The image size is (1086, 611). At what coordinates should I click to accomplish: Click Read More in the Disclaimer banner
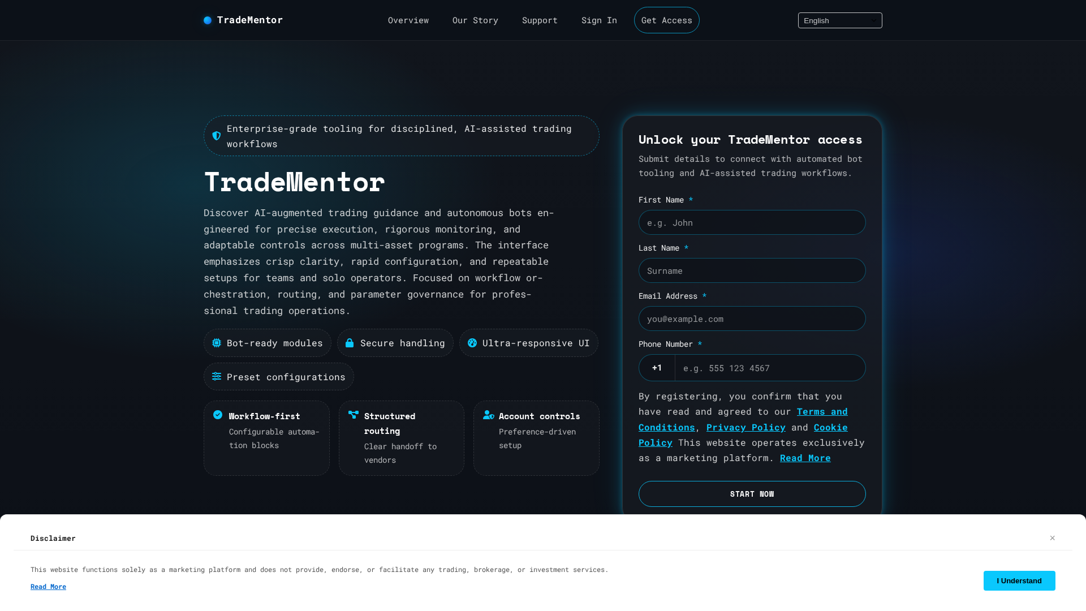48,587
